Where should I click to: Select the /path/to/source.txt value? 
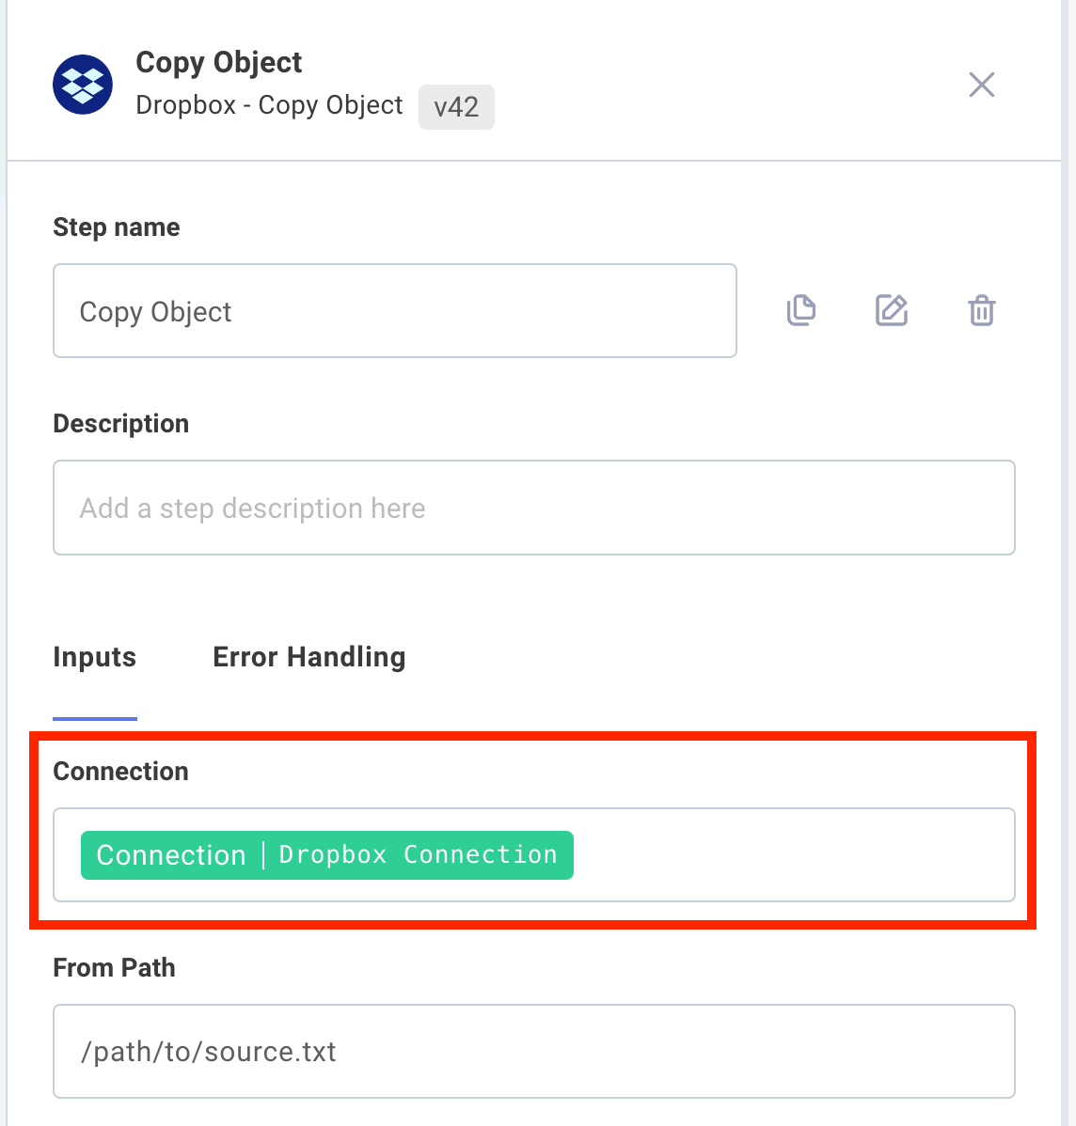point(208,1051)
